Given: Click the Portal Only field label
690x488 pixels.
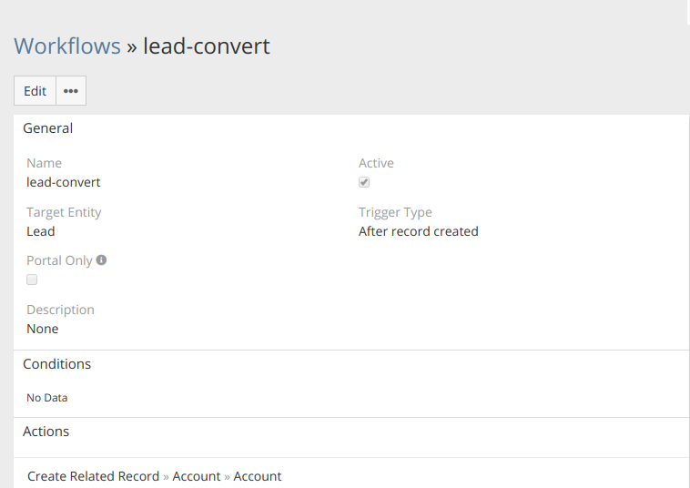Looking at the screenshot, I should coord(59,260).
